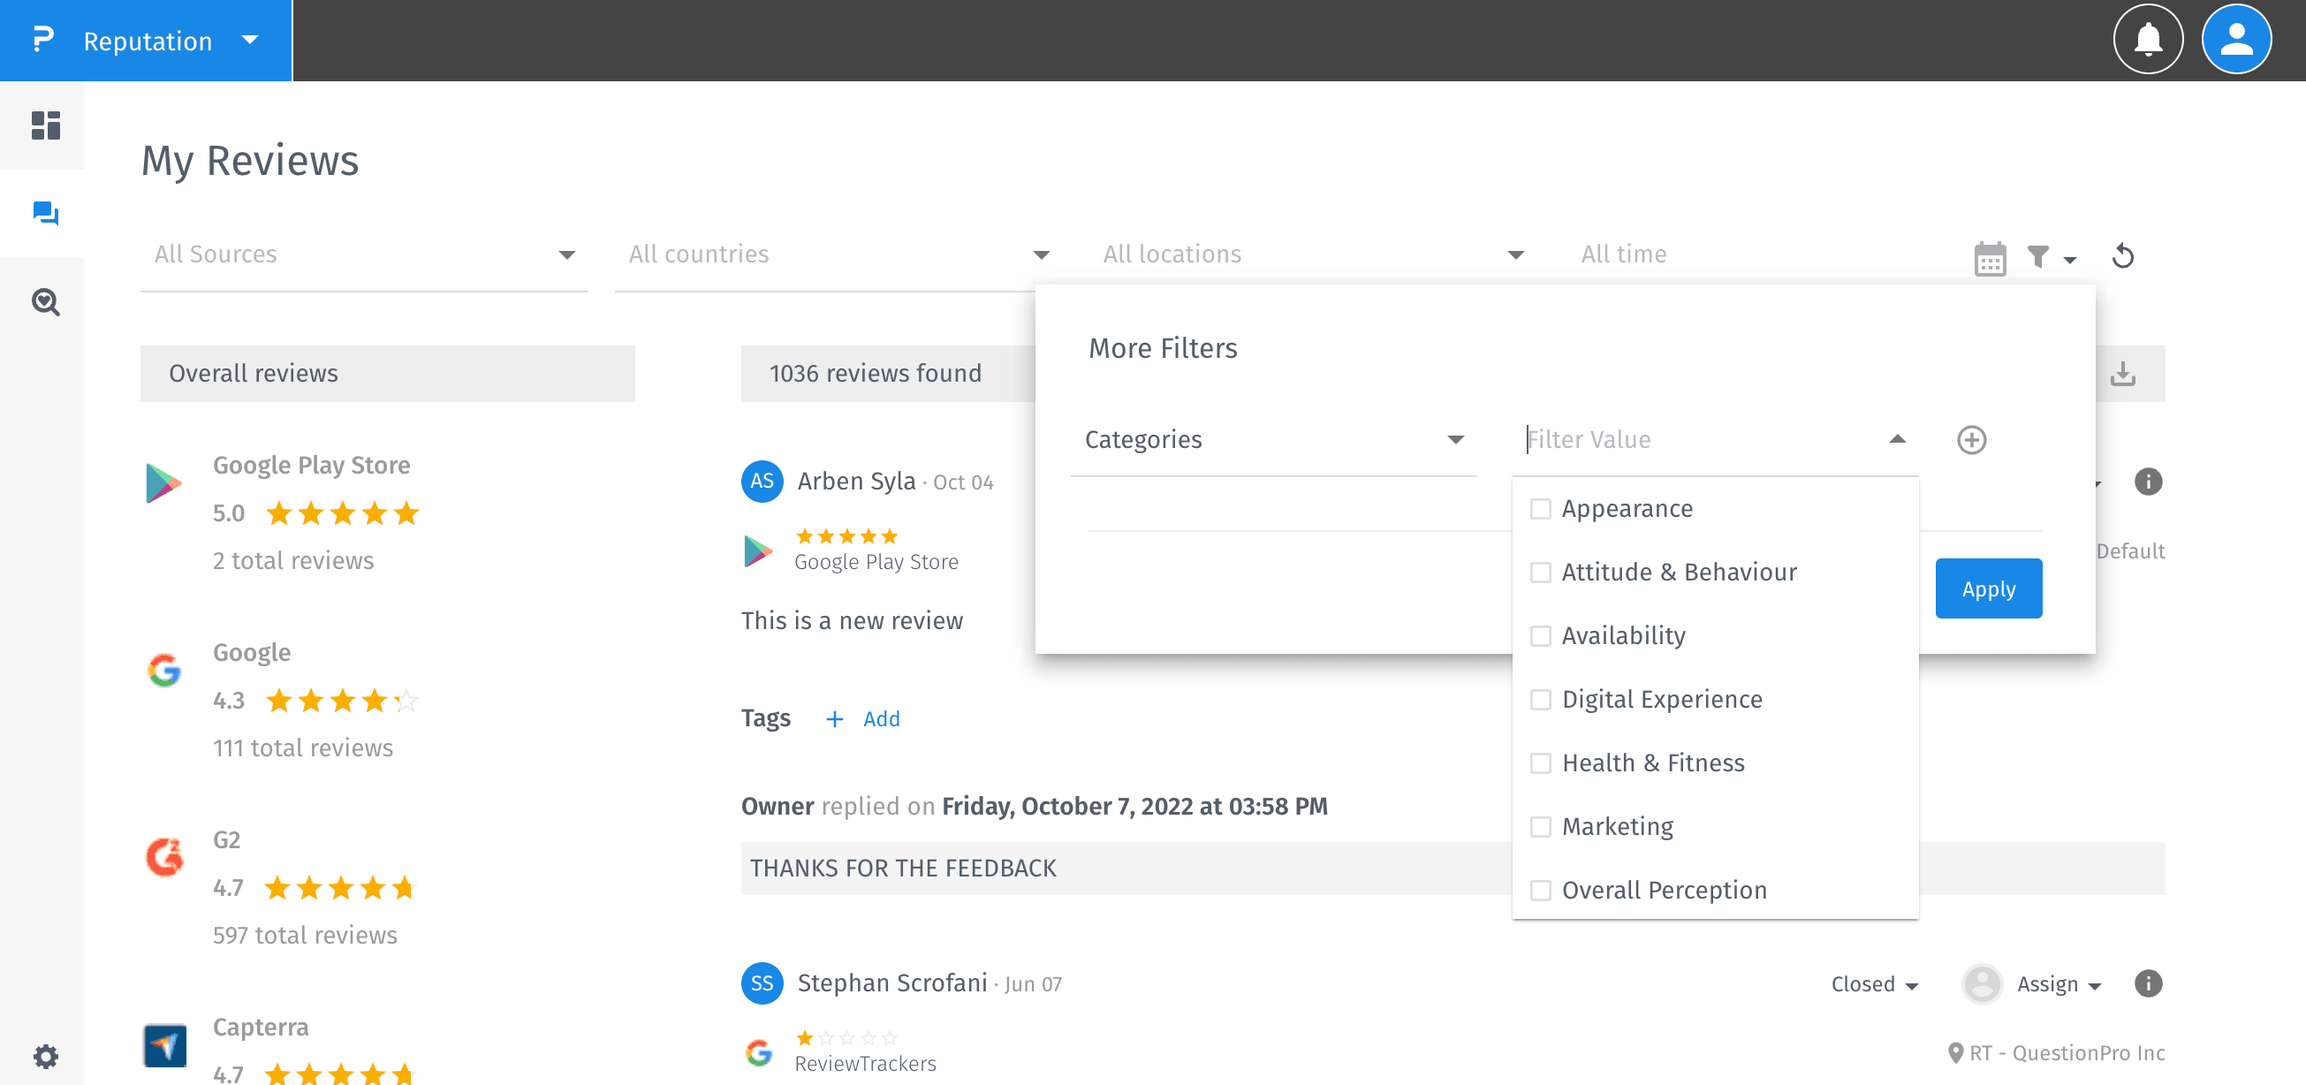Tick the Digital Experience checkbox

1540,699
